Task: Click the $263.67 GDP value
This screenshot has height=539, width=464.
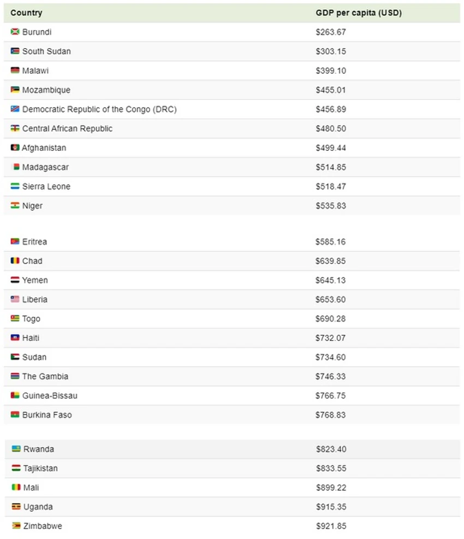Action: pyautogui.click(x=331, y=32)
